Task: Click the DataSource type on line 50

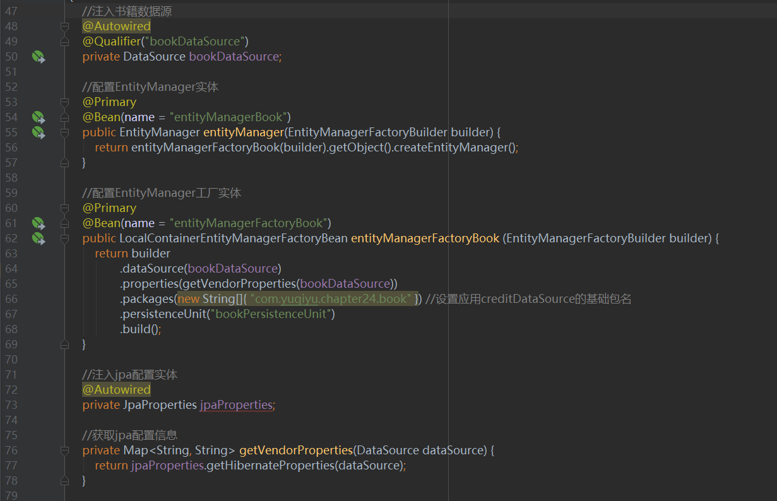Action: tap(154, 57)
